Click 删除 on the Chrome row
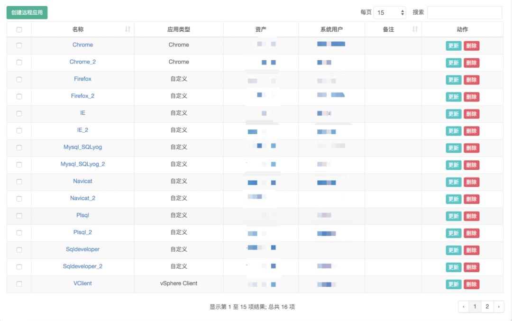This screenshot has height=321, width=512. (472, 46)
